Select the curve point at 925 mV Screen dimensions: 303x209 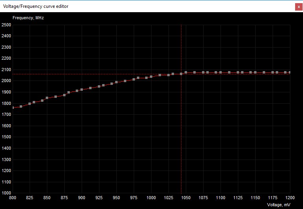(x=99, y=86)
